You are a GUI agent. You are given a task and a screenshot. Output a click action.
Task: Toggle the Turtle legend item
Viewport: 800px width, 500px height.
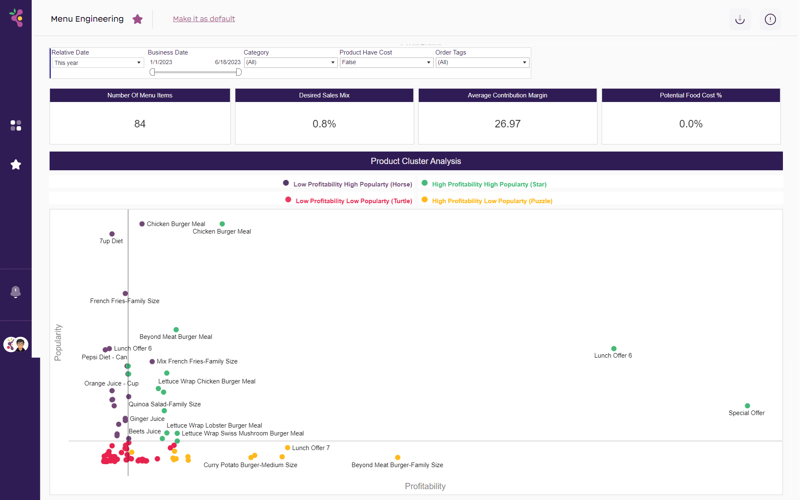pyautogui.click(x=349, y=201)
